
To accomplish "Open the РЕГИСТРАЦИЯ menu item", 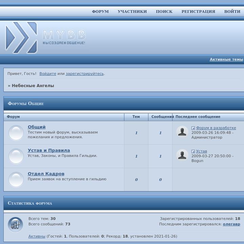I will [198, 12].
